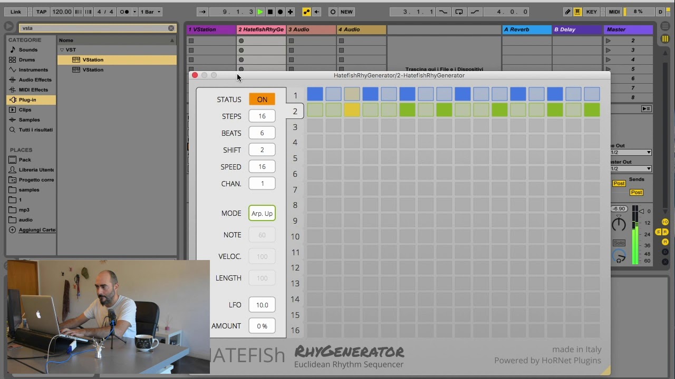Toggle the Computer MIDI Keyboard button
This screenshot has height=379, width=675.
[577, 12]
